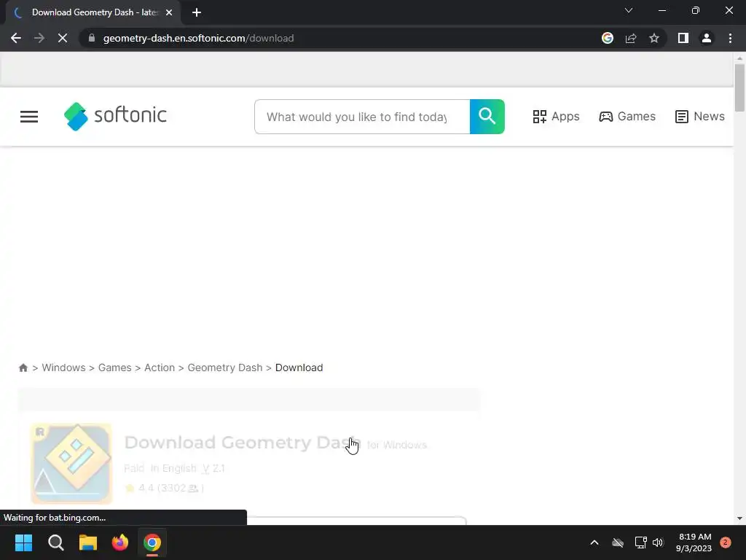
Task: Click the address bar URL
Action: (x=198, y=38)
